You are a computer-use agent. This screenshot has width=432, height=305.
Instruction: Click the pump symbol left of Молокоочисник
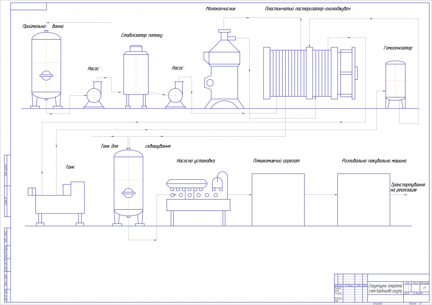point(175,94)
